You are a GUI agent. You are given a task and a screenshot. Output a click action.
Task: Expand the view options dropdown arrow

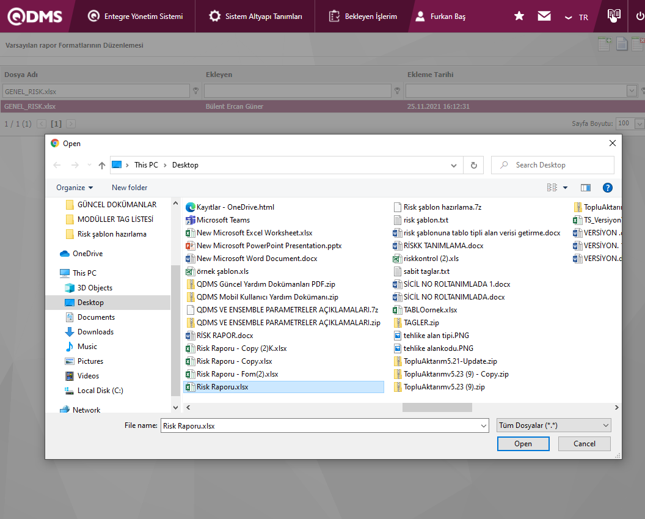pyautogui.click(x=565, y=188)
